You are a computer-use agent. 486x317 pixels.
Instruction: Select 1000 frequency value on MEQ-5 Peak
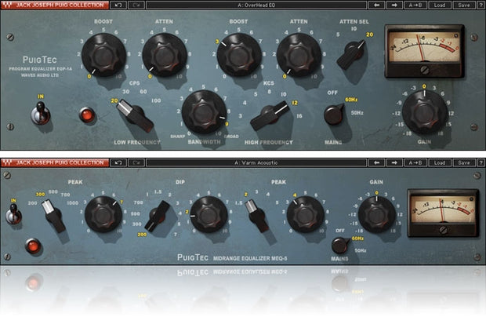pos(73,203)
